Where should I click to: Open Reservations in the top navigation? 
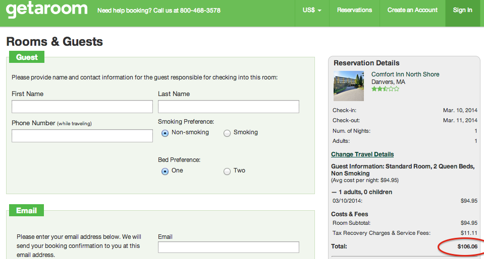coord(354,10)
